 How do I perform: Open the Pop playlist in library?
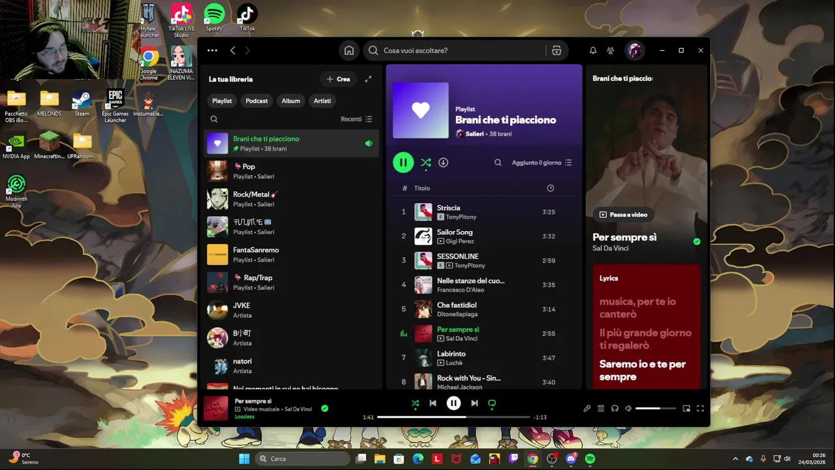click(x=292, y=171)
